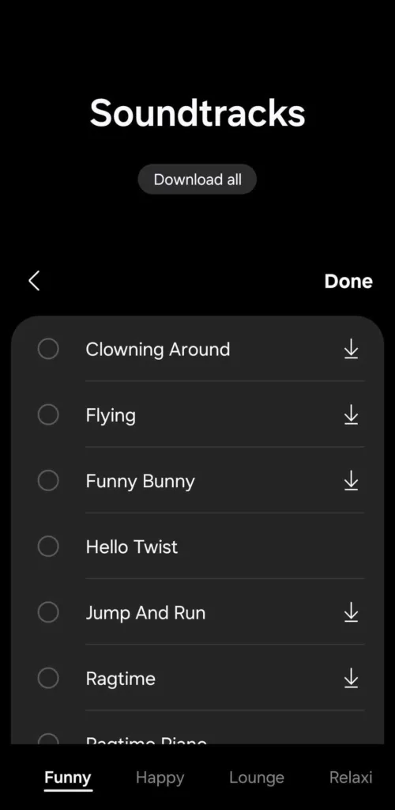Pick the Jump And Run radio button

[x=48, y=612]
